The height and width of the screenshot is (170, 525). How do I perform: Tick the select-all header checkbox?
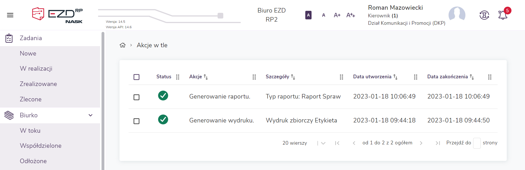[x=137, y=77]
